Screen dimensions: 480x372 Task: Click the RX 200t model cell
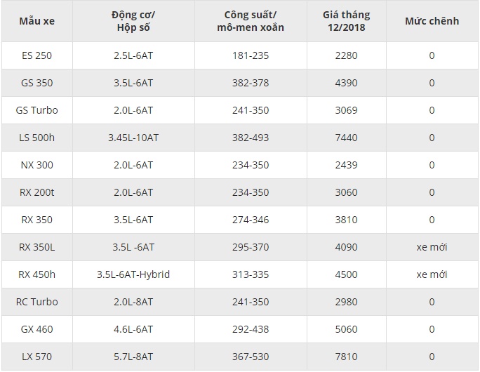[37, 192]
